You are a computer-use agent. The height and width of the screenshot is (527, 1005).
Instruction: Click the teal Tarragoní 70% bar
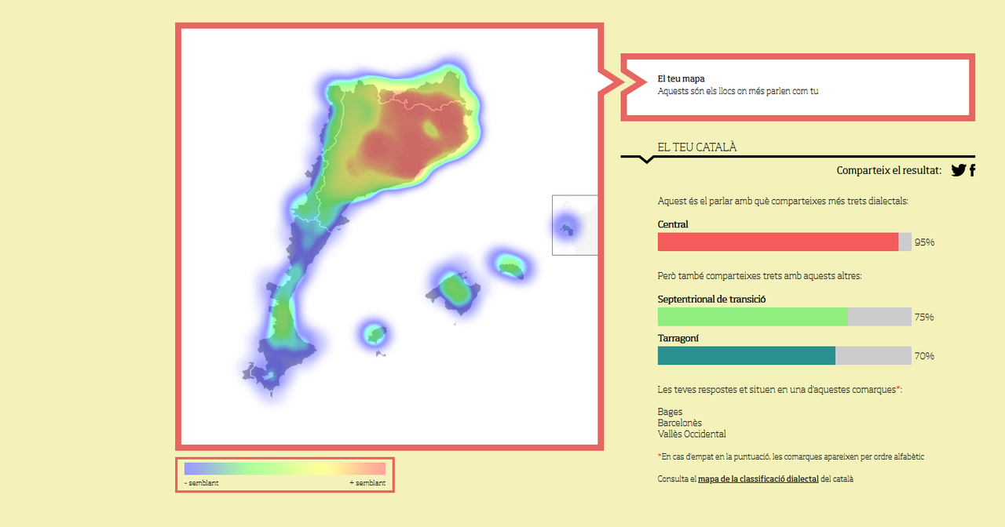[747, 355]
